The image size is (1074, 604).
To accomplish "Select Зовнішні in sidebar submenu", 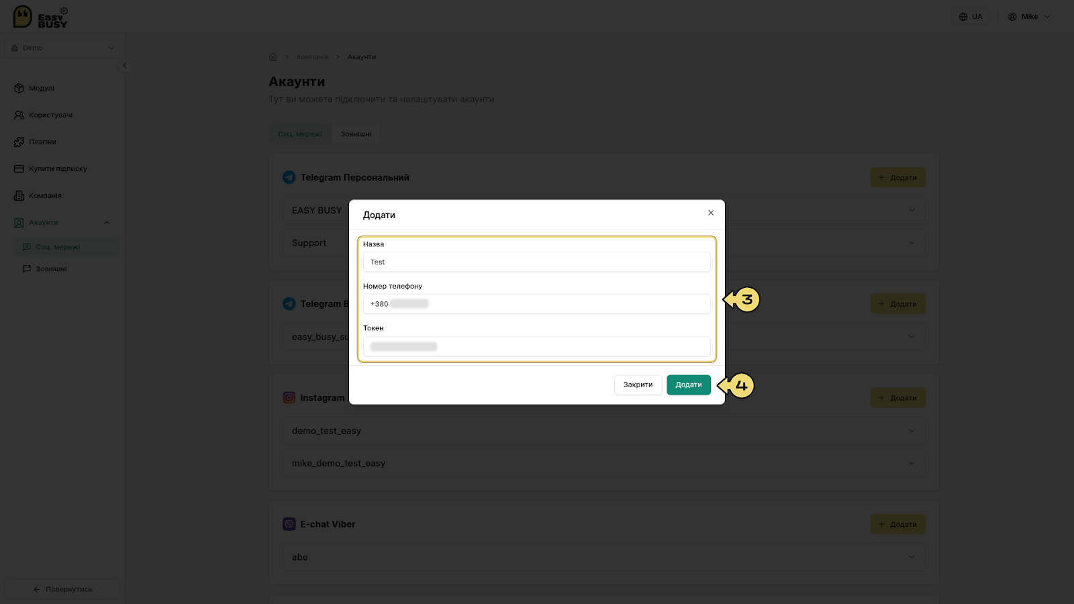I will point(66,268).
